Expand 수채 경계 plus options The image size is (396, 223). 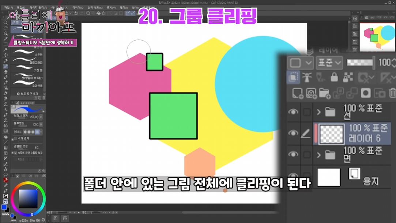pos(12,139)
